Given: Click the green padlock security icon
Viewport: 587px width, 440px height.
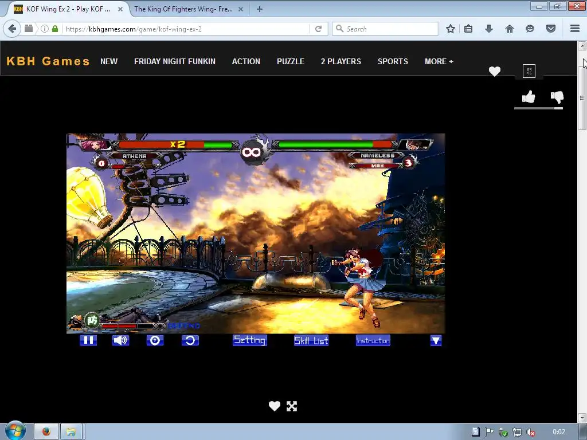Looking at the screenshot, I should click(x=55, y=29).
